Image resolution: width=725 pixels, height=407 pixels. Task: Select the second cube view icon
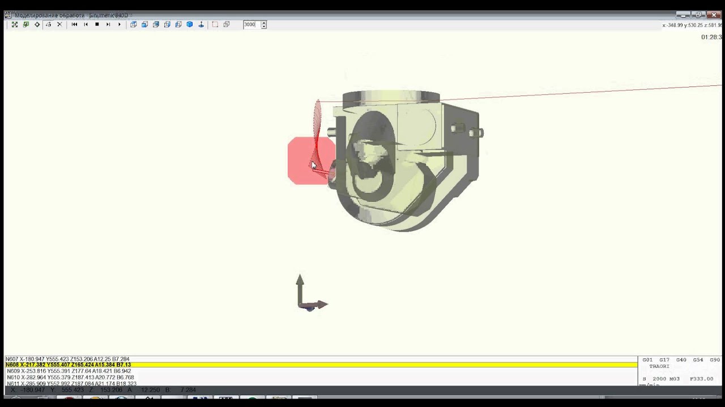pos(145,24)
